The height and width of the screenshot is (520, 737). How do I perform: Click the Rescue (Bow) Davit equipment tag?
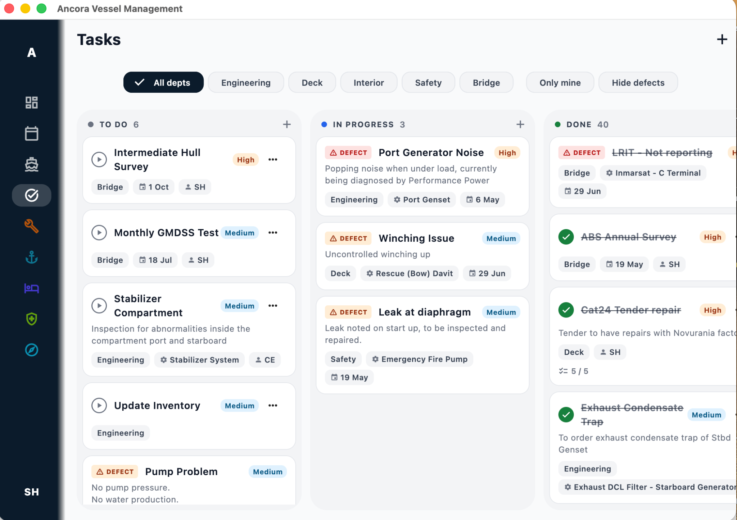point(410,273)
